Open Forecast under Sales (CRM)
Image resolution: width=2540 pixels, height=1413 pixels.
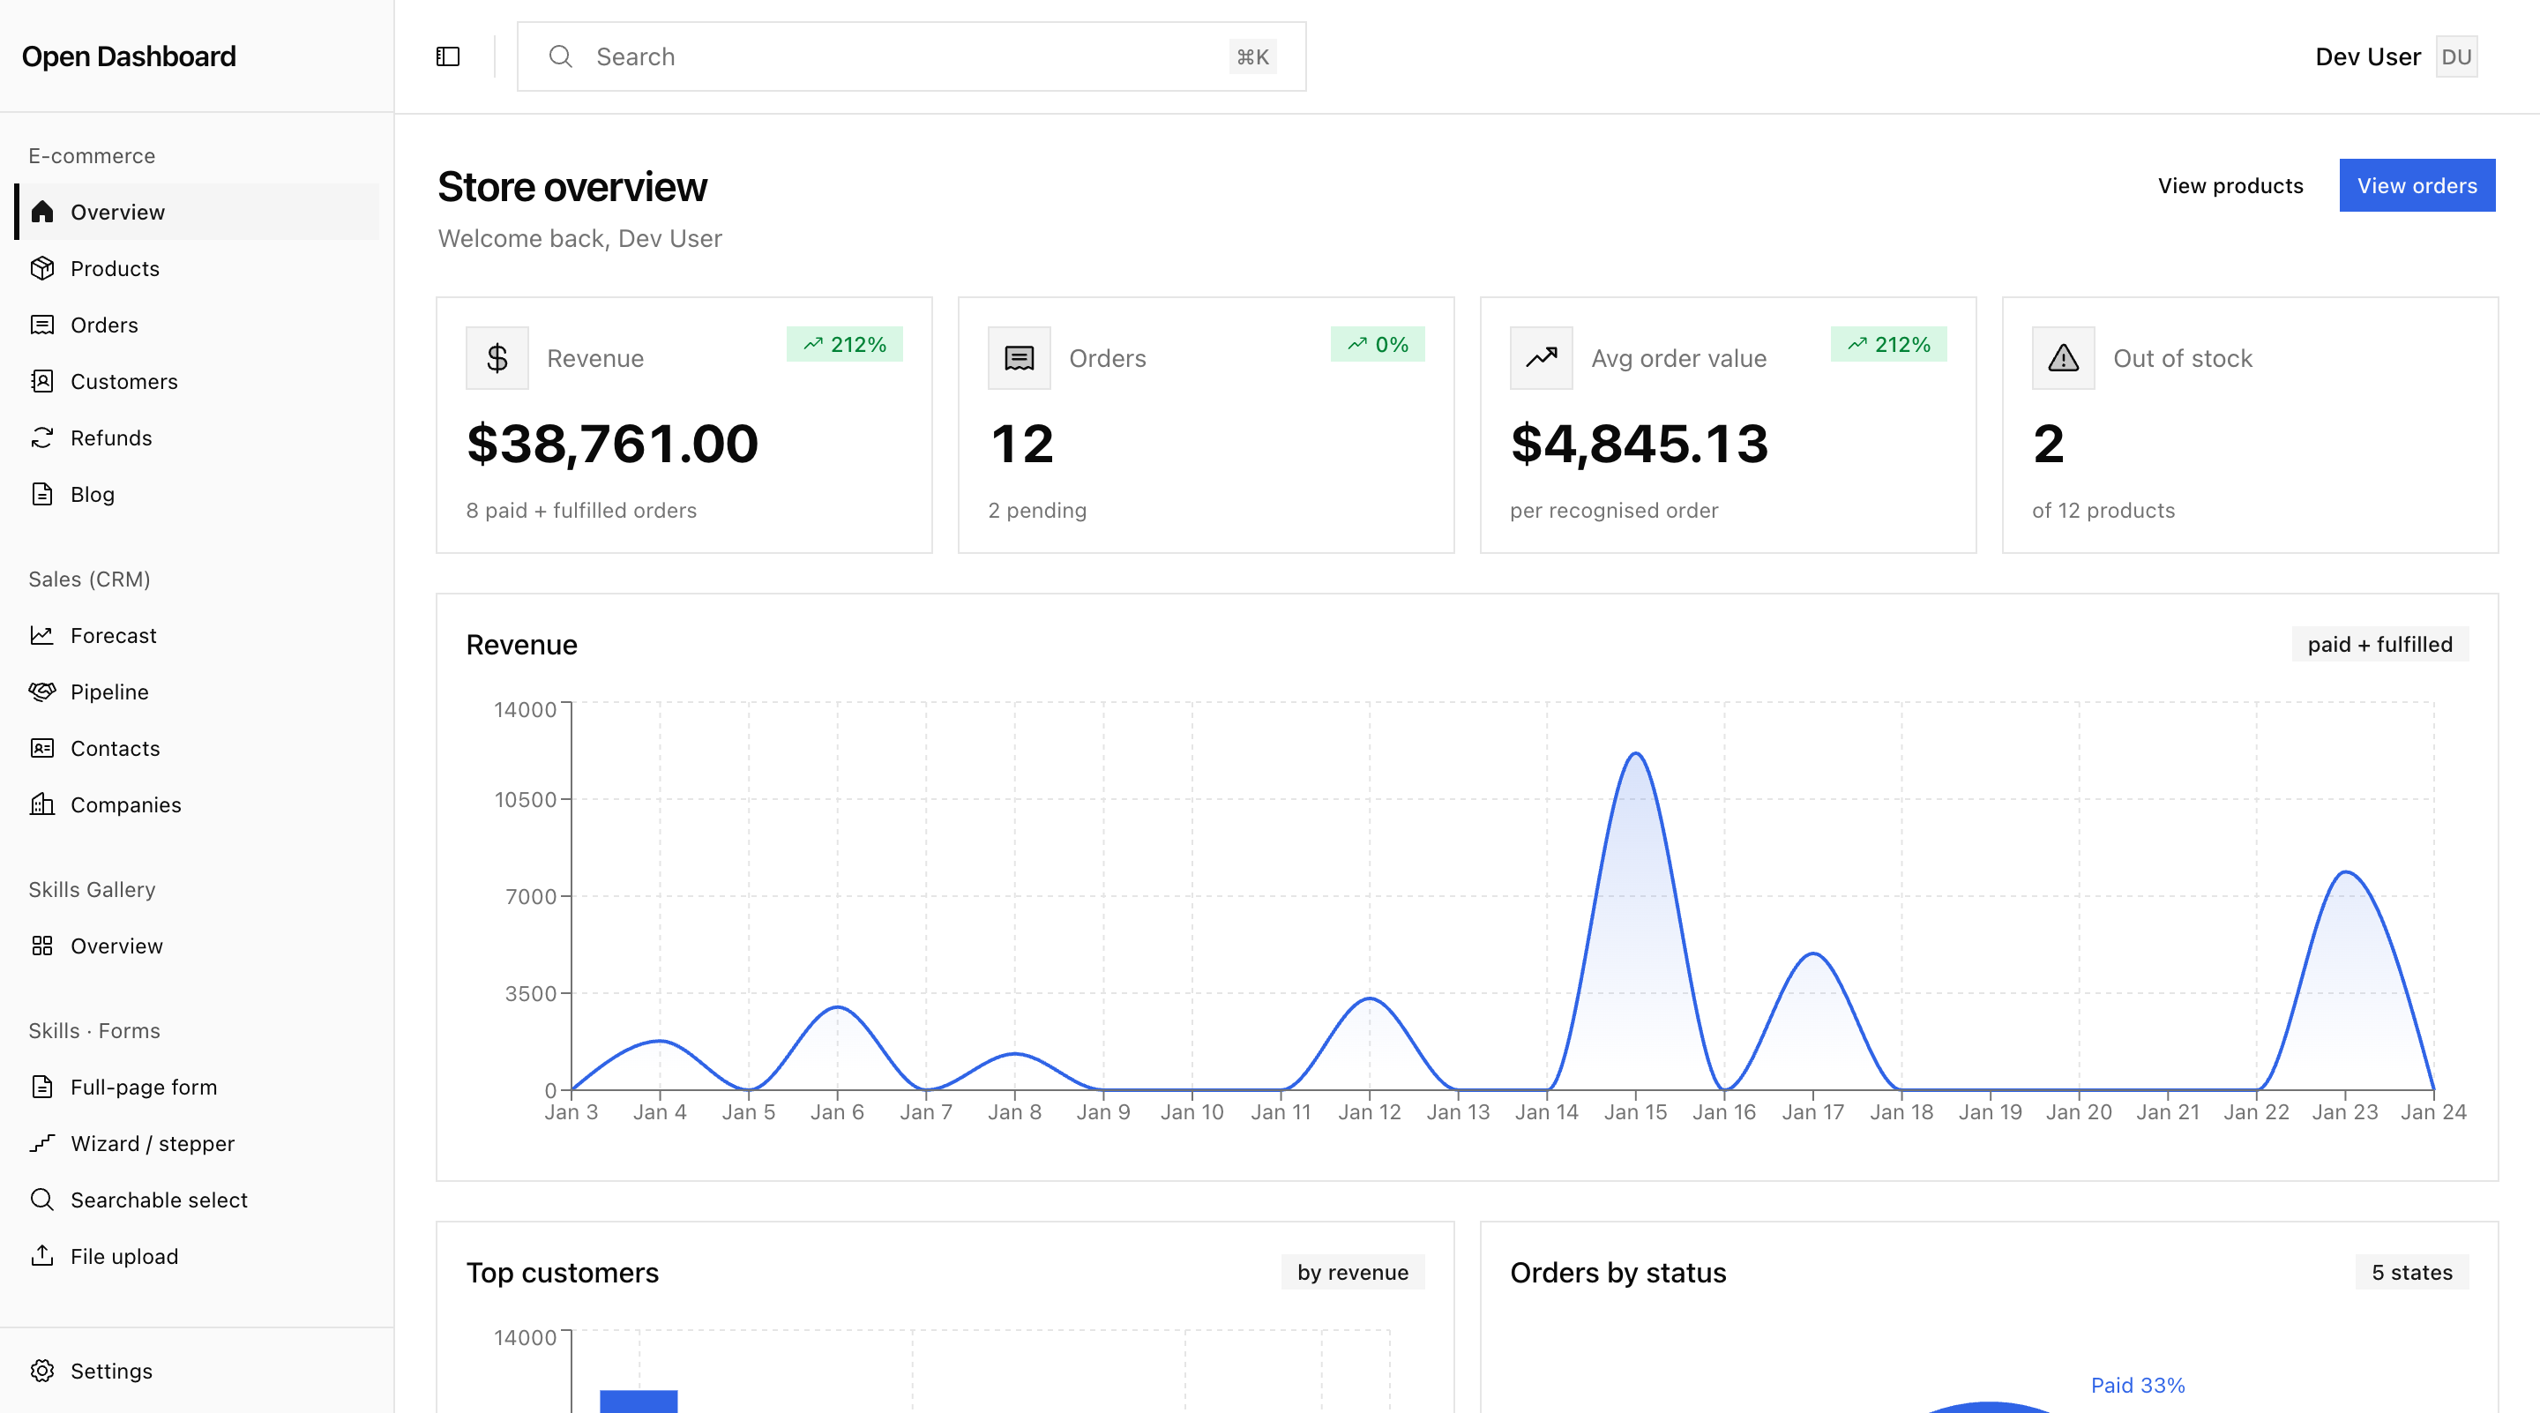click(x=198, y=635)
